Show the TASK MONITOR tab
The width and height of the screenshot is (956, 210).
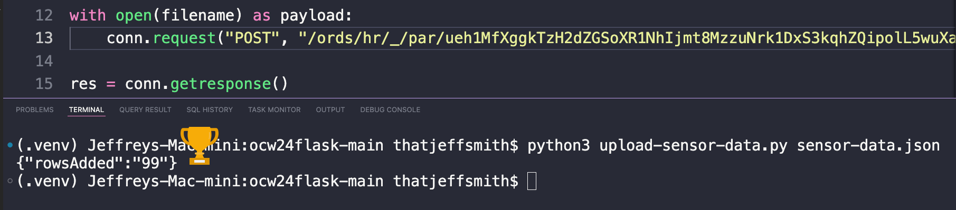(275, 109)
